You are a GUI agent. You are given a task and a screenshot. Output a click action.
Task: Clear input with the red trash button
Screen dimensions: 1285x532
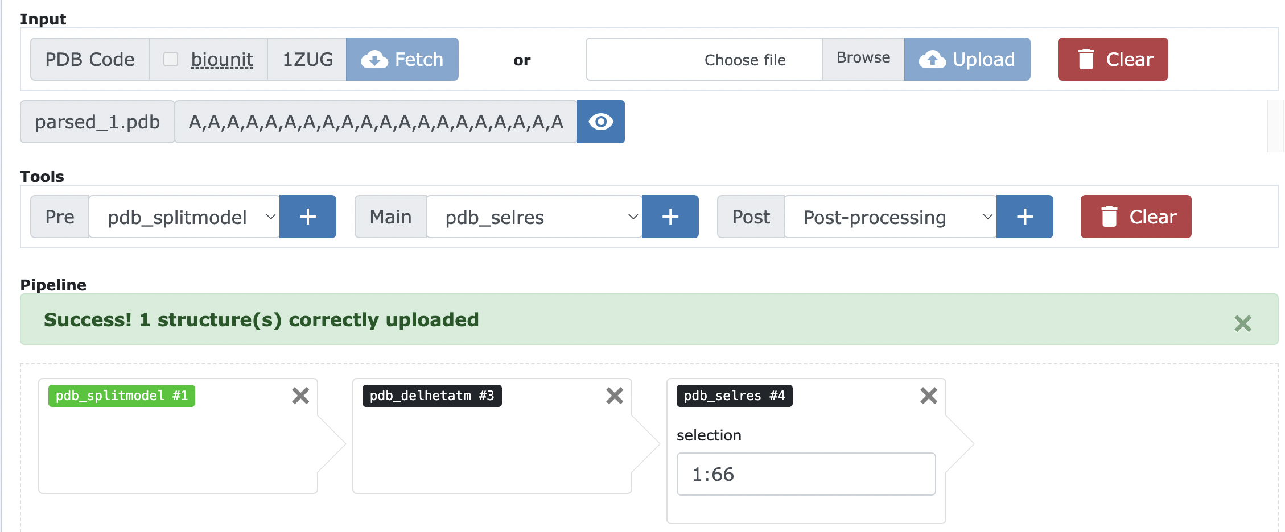[x=1113, y=59]
